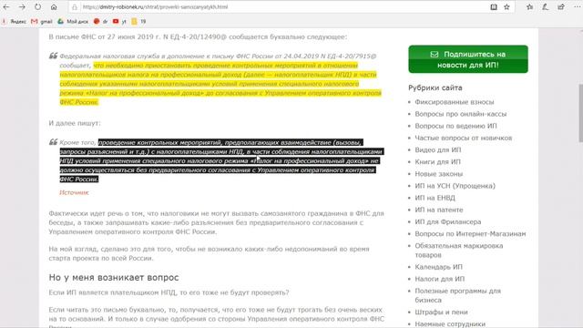Open reading view icon in address bar

pos(494,7)
